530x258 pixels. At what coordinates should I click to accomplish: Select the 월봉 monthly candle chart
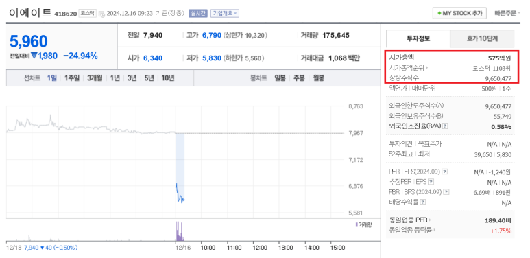click(x=318, y=78)
